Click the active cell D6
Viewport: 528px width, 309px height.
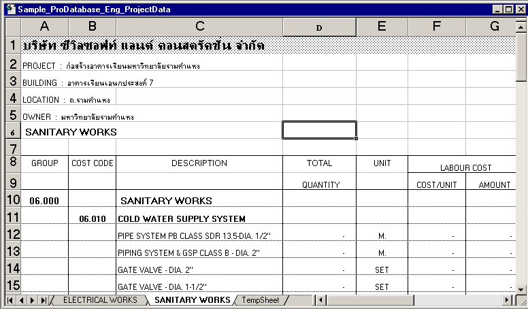click(x=319, y=130)
